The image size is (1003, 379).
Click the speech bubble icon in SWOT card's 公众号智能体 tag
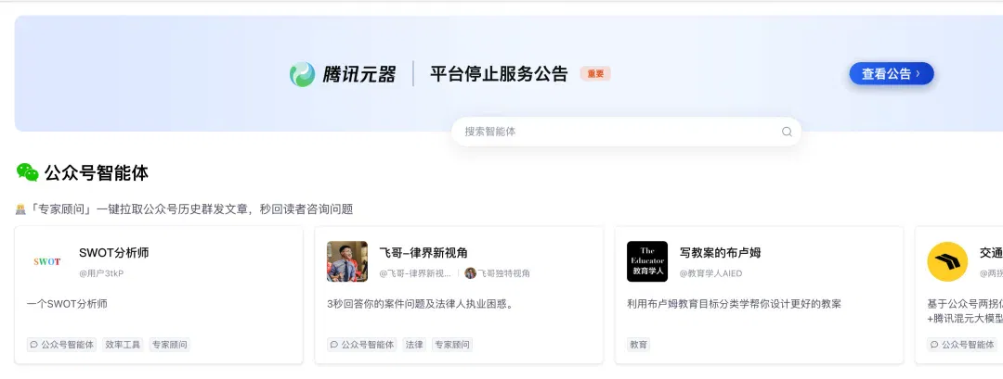click(34, 345)
